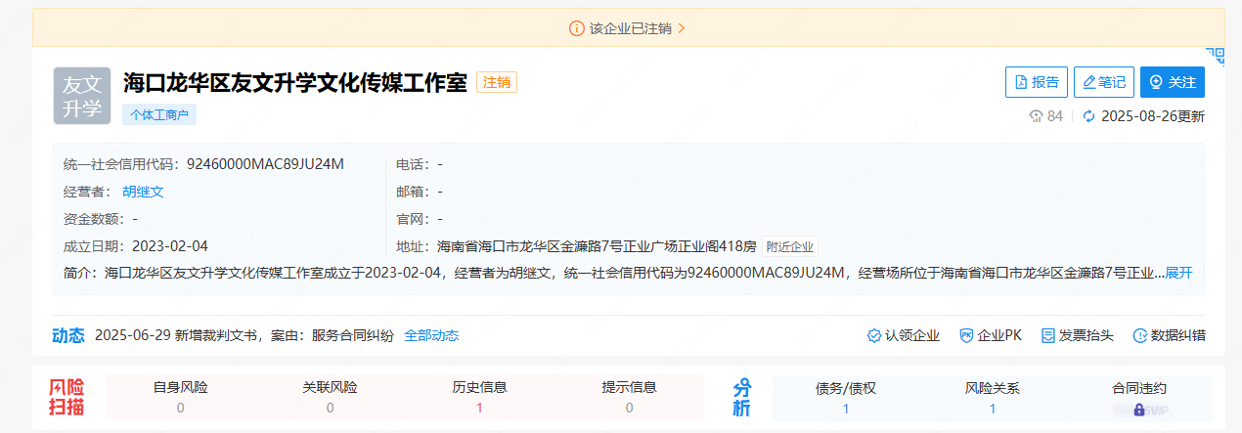Viewport: 1242px width, 433px height.
Task: Click the 友文升学 company logo thumbnail
Action: coord(82,96)
